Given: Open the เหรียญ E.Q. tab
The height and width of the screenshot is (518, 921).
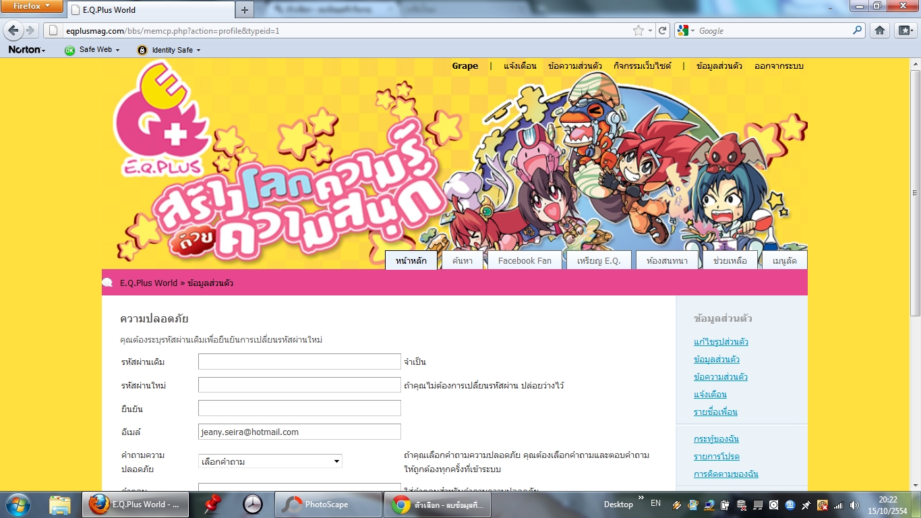Looking at the screenshot, I should [599, 260].
